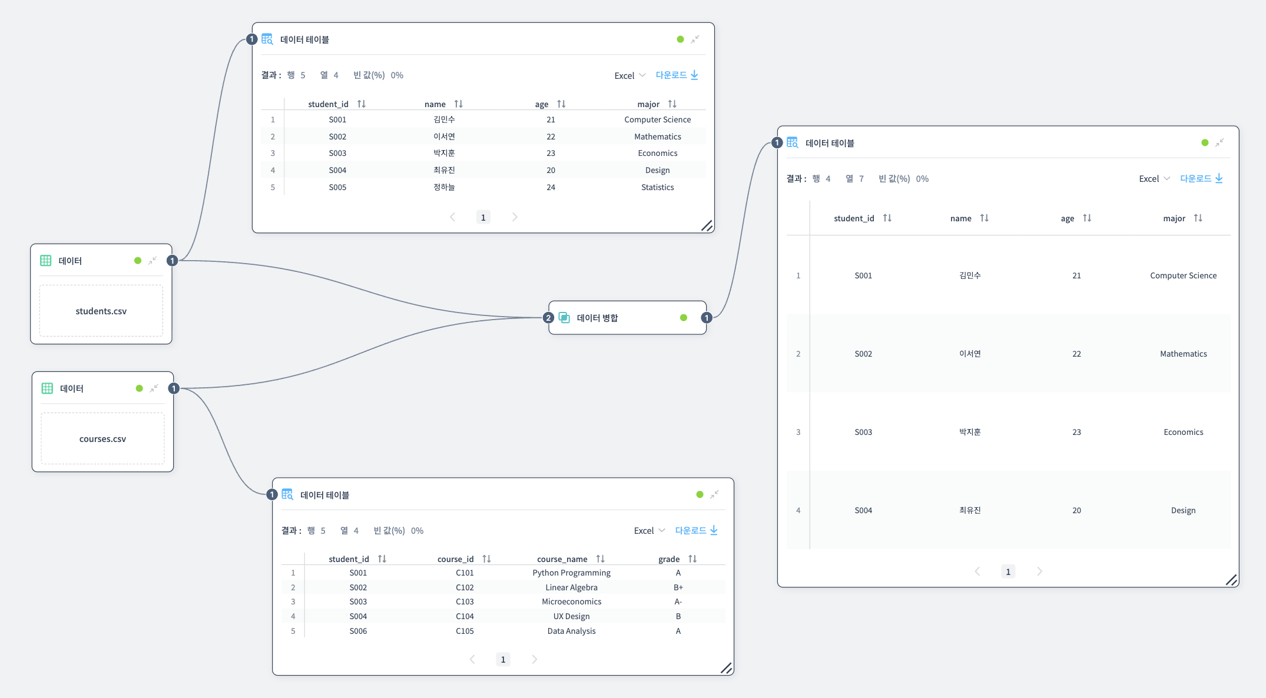
Task: Click the 데이터 병합 merge node icon
Action: (x=564, y=318)
